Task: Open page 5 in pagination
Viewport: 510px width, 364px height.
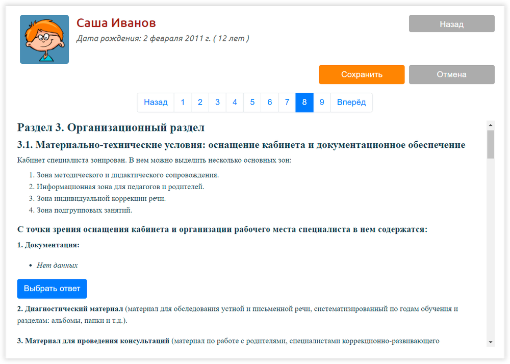Action: coord(252,102)
